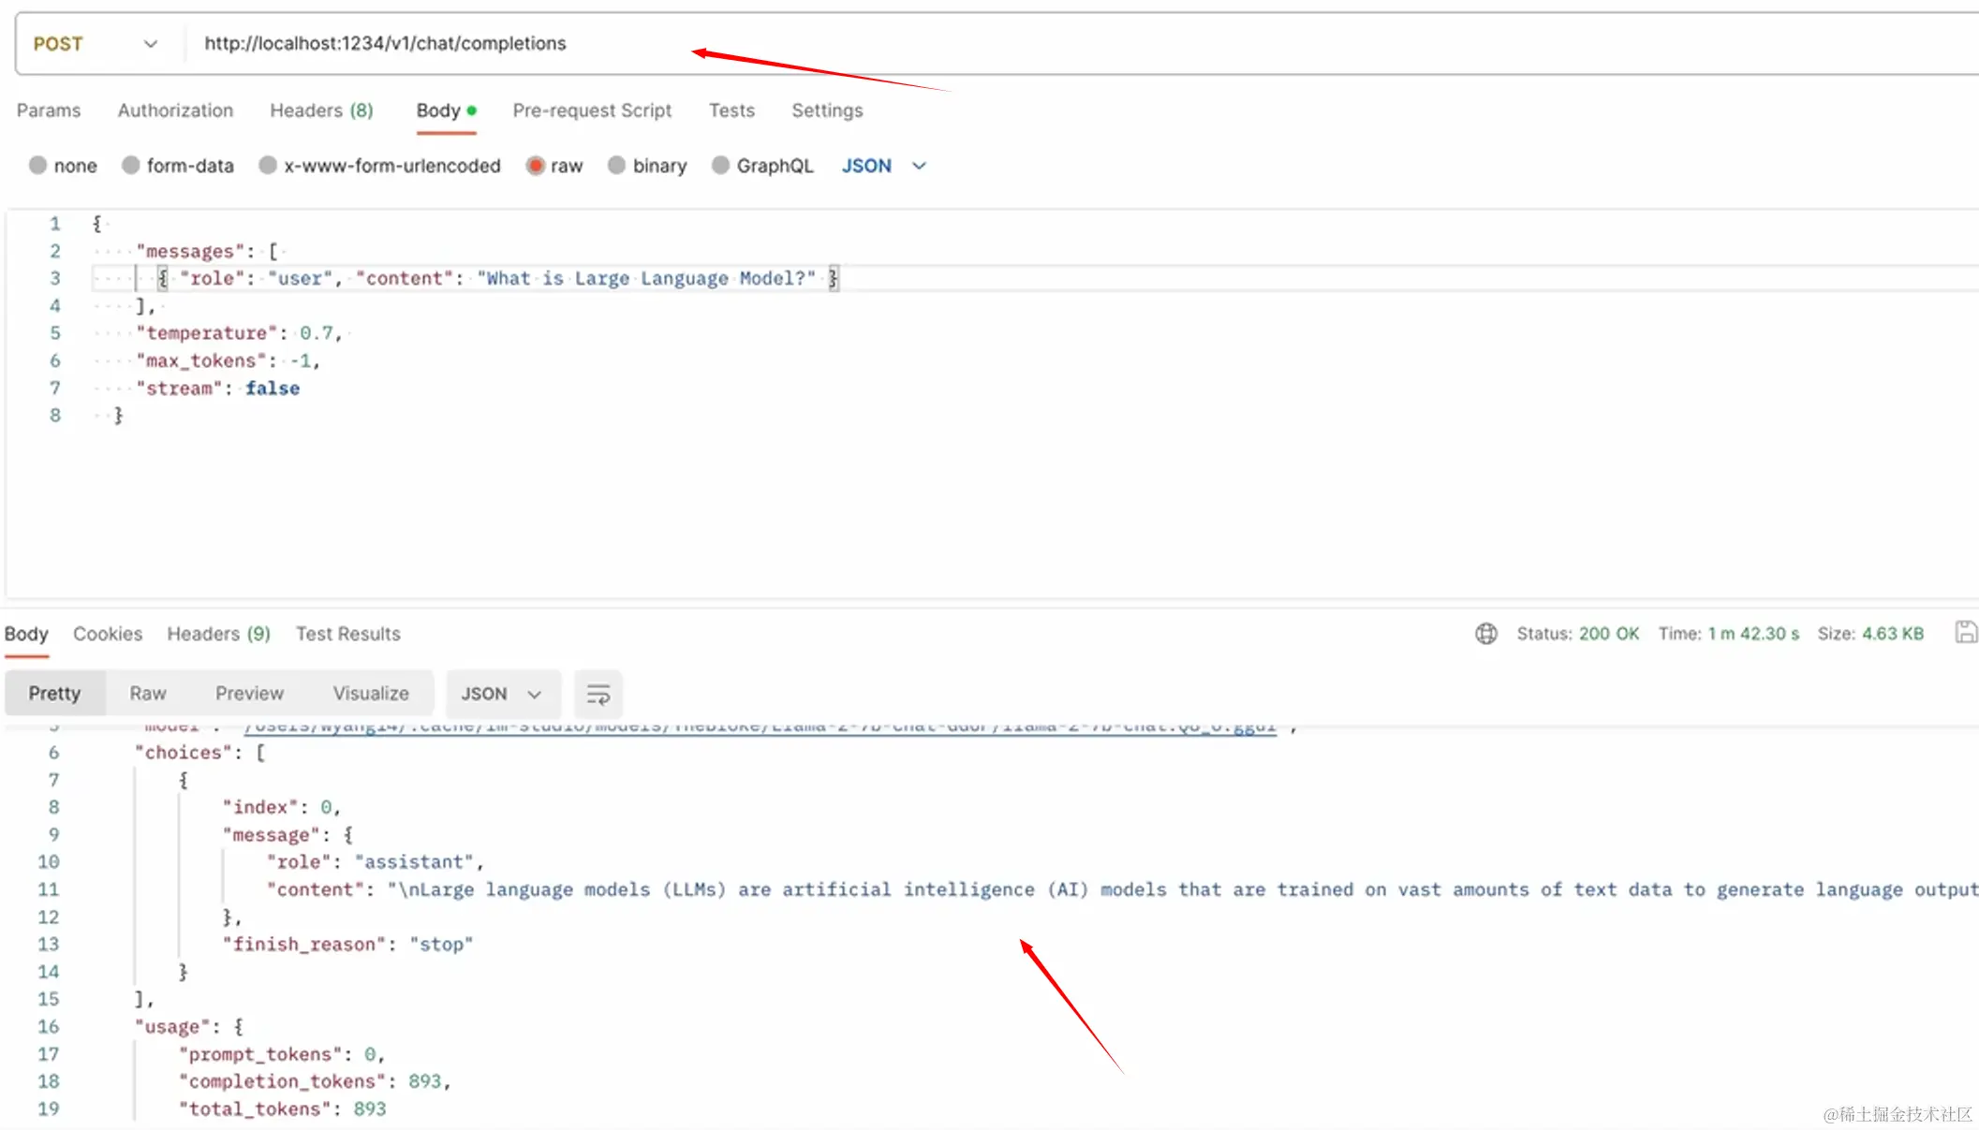
Task: Click the model file path link
Action: pos(759,727)
